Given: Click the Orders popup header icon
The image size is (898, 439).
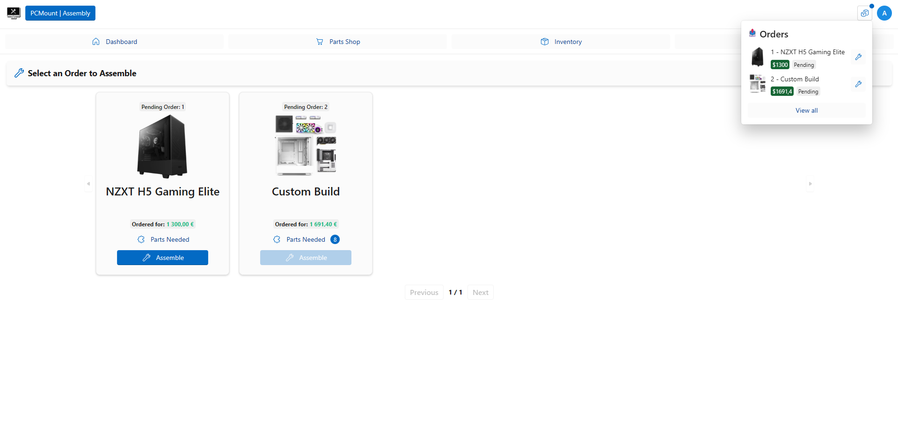Looking at the screenshot, I should (752, 33).
